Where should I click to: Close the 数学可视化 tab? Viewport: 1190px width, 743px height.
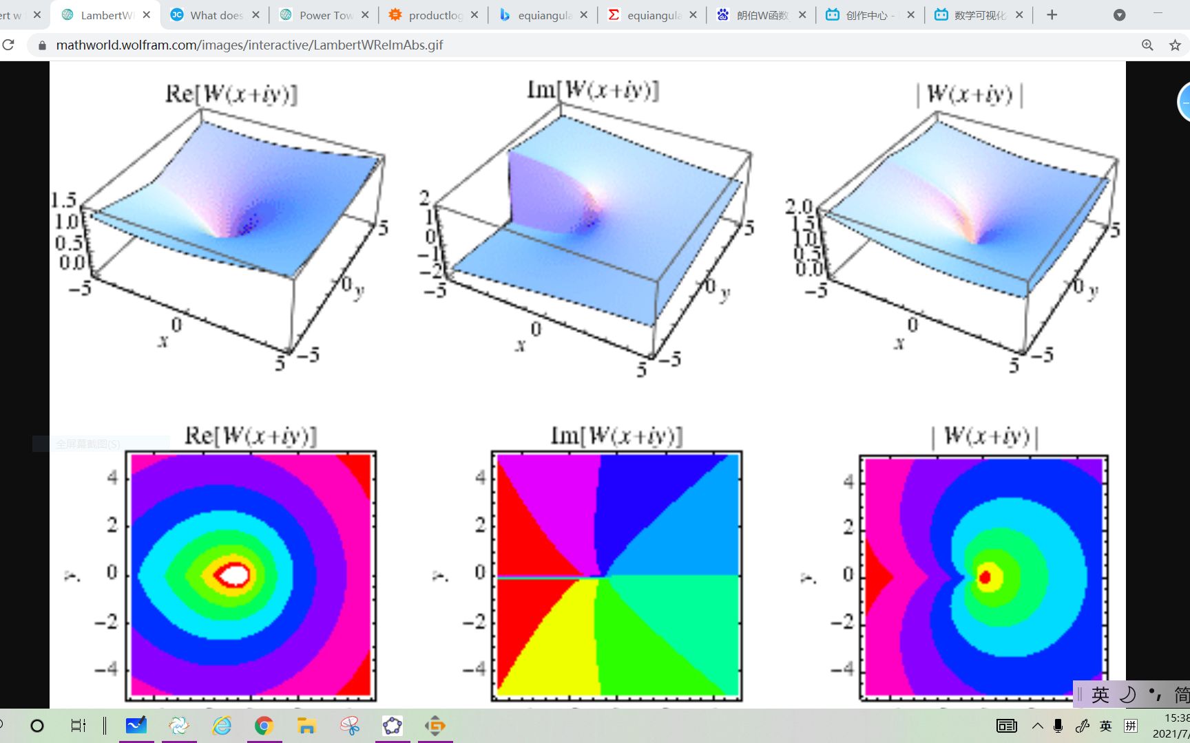[1019, 14]
